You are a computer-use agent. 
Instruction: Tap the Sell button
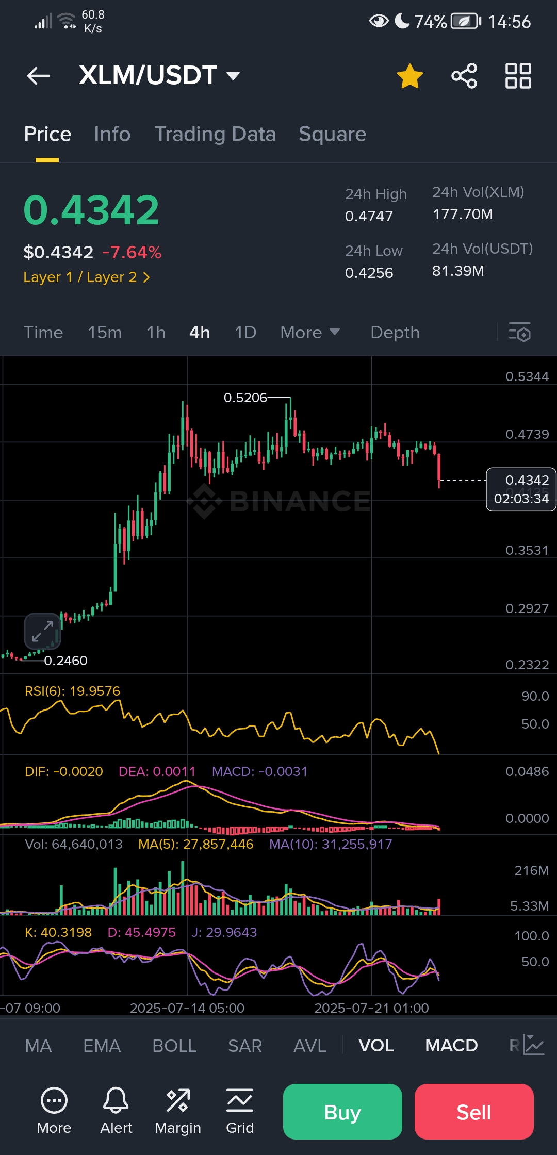coord(474,1112)
